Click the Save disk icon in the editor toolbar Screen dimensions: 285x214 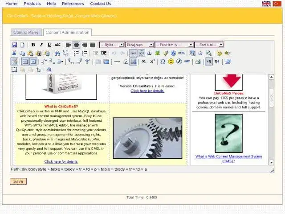(14, 45)
